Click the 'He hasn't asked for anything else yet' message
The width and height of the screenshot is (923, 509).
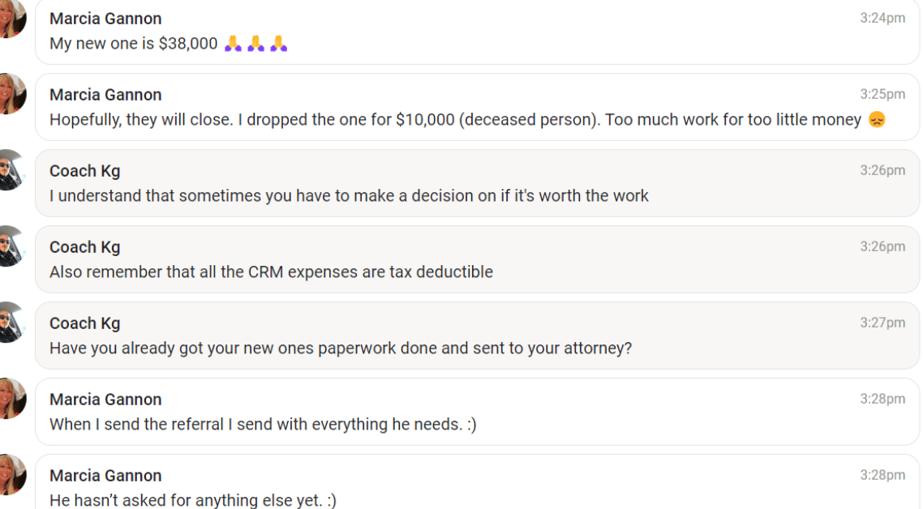point(192,501)
